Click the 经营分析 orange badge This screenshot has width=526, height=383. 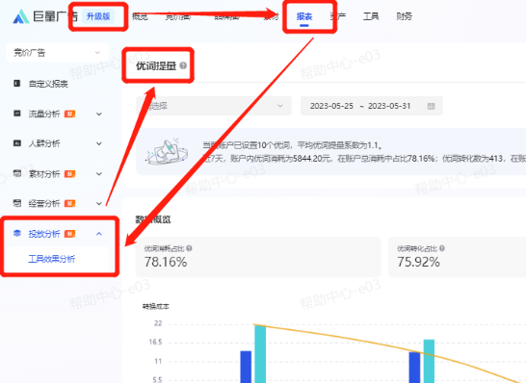tap(69, 203)
